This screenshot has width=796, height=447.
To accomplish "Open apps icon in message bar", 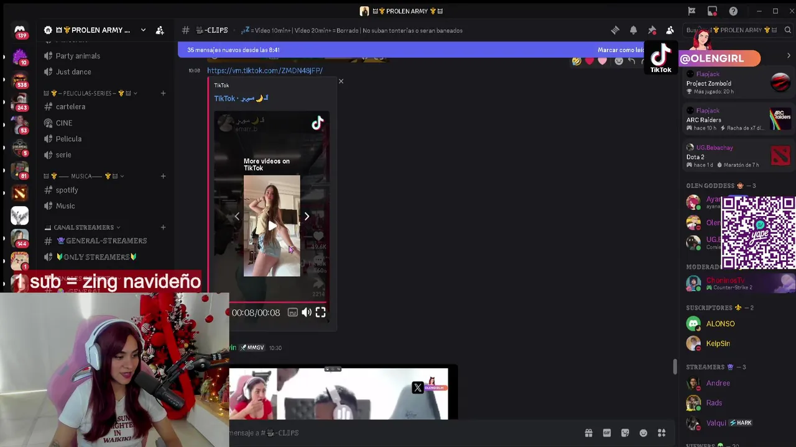I will pyautogui.click(x=662, y=433).
